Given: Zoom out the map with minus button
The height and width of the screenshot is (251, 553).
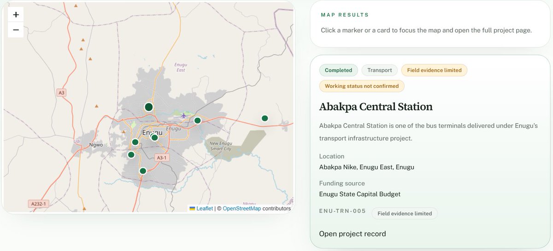Looking at the screenshot, I should coord(16,30).
